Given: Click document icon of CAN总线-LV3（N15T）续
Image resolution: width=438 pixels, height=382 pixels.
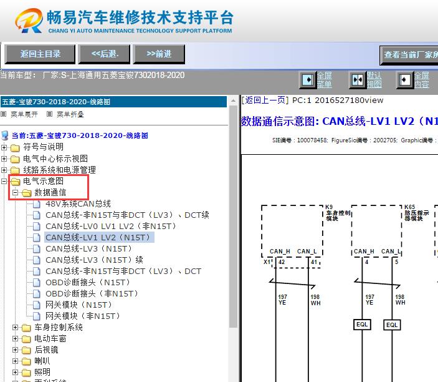Looking at the screenshot, I should 37,260.
